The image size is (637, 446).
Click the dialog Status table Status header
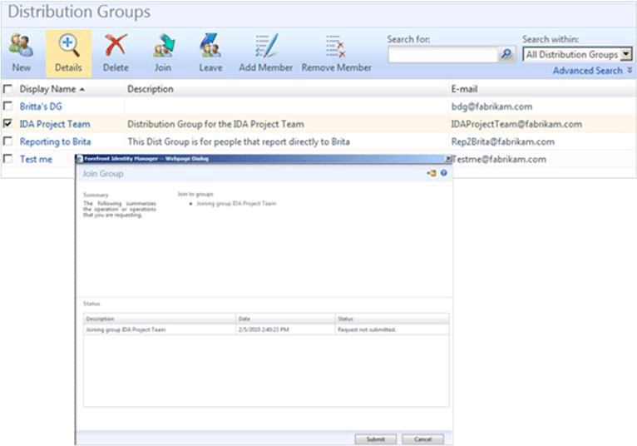tap(393, 319)
